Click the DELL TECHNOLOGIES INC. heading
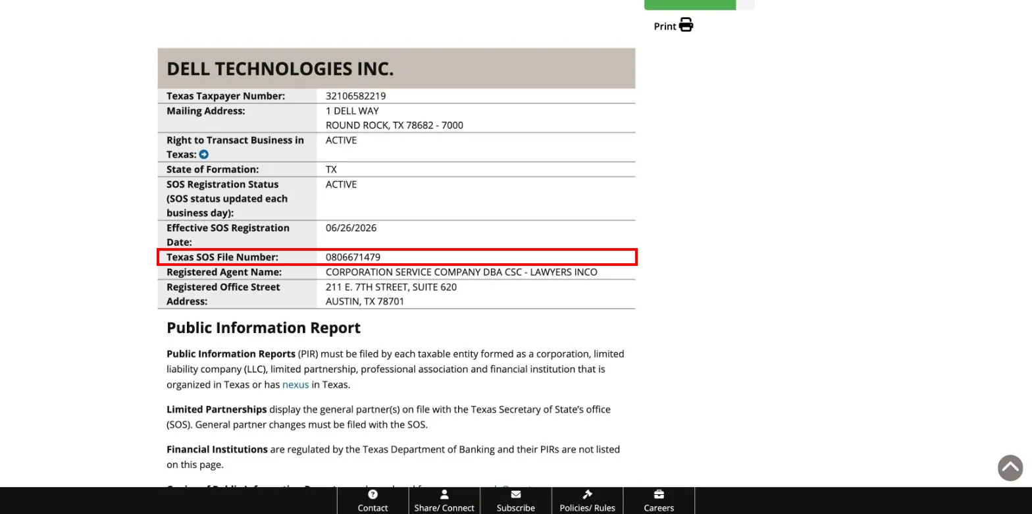The width and height of the screenshot is (1032, 514). click(x=280, y=69)
